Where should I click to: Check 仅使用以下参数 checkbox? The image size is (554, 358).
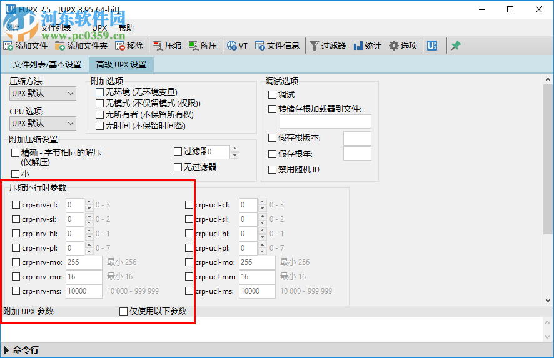coord(123,311)
